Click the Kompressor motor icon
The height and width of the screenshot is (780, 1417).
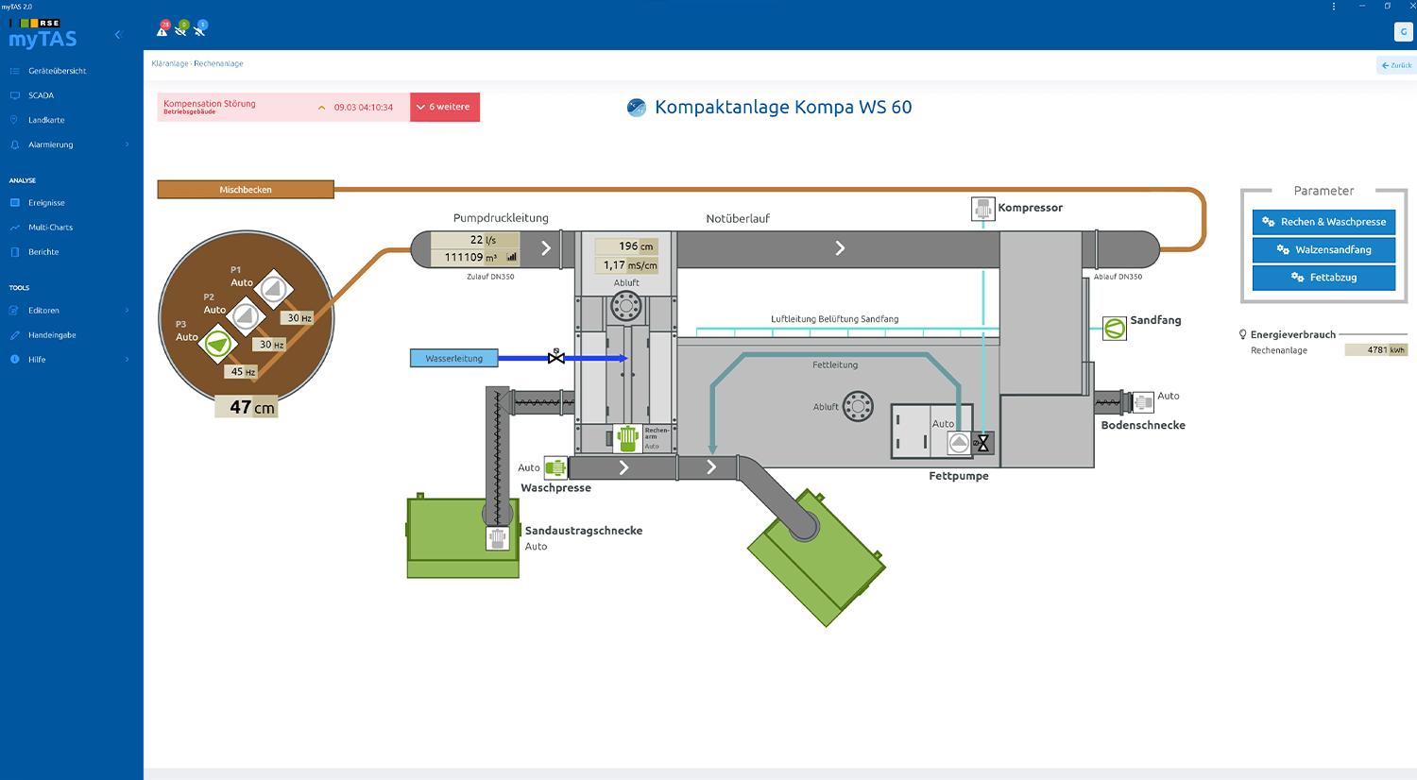[983, 209]
